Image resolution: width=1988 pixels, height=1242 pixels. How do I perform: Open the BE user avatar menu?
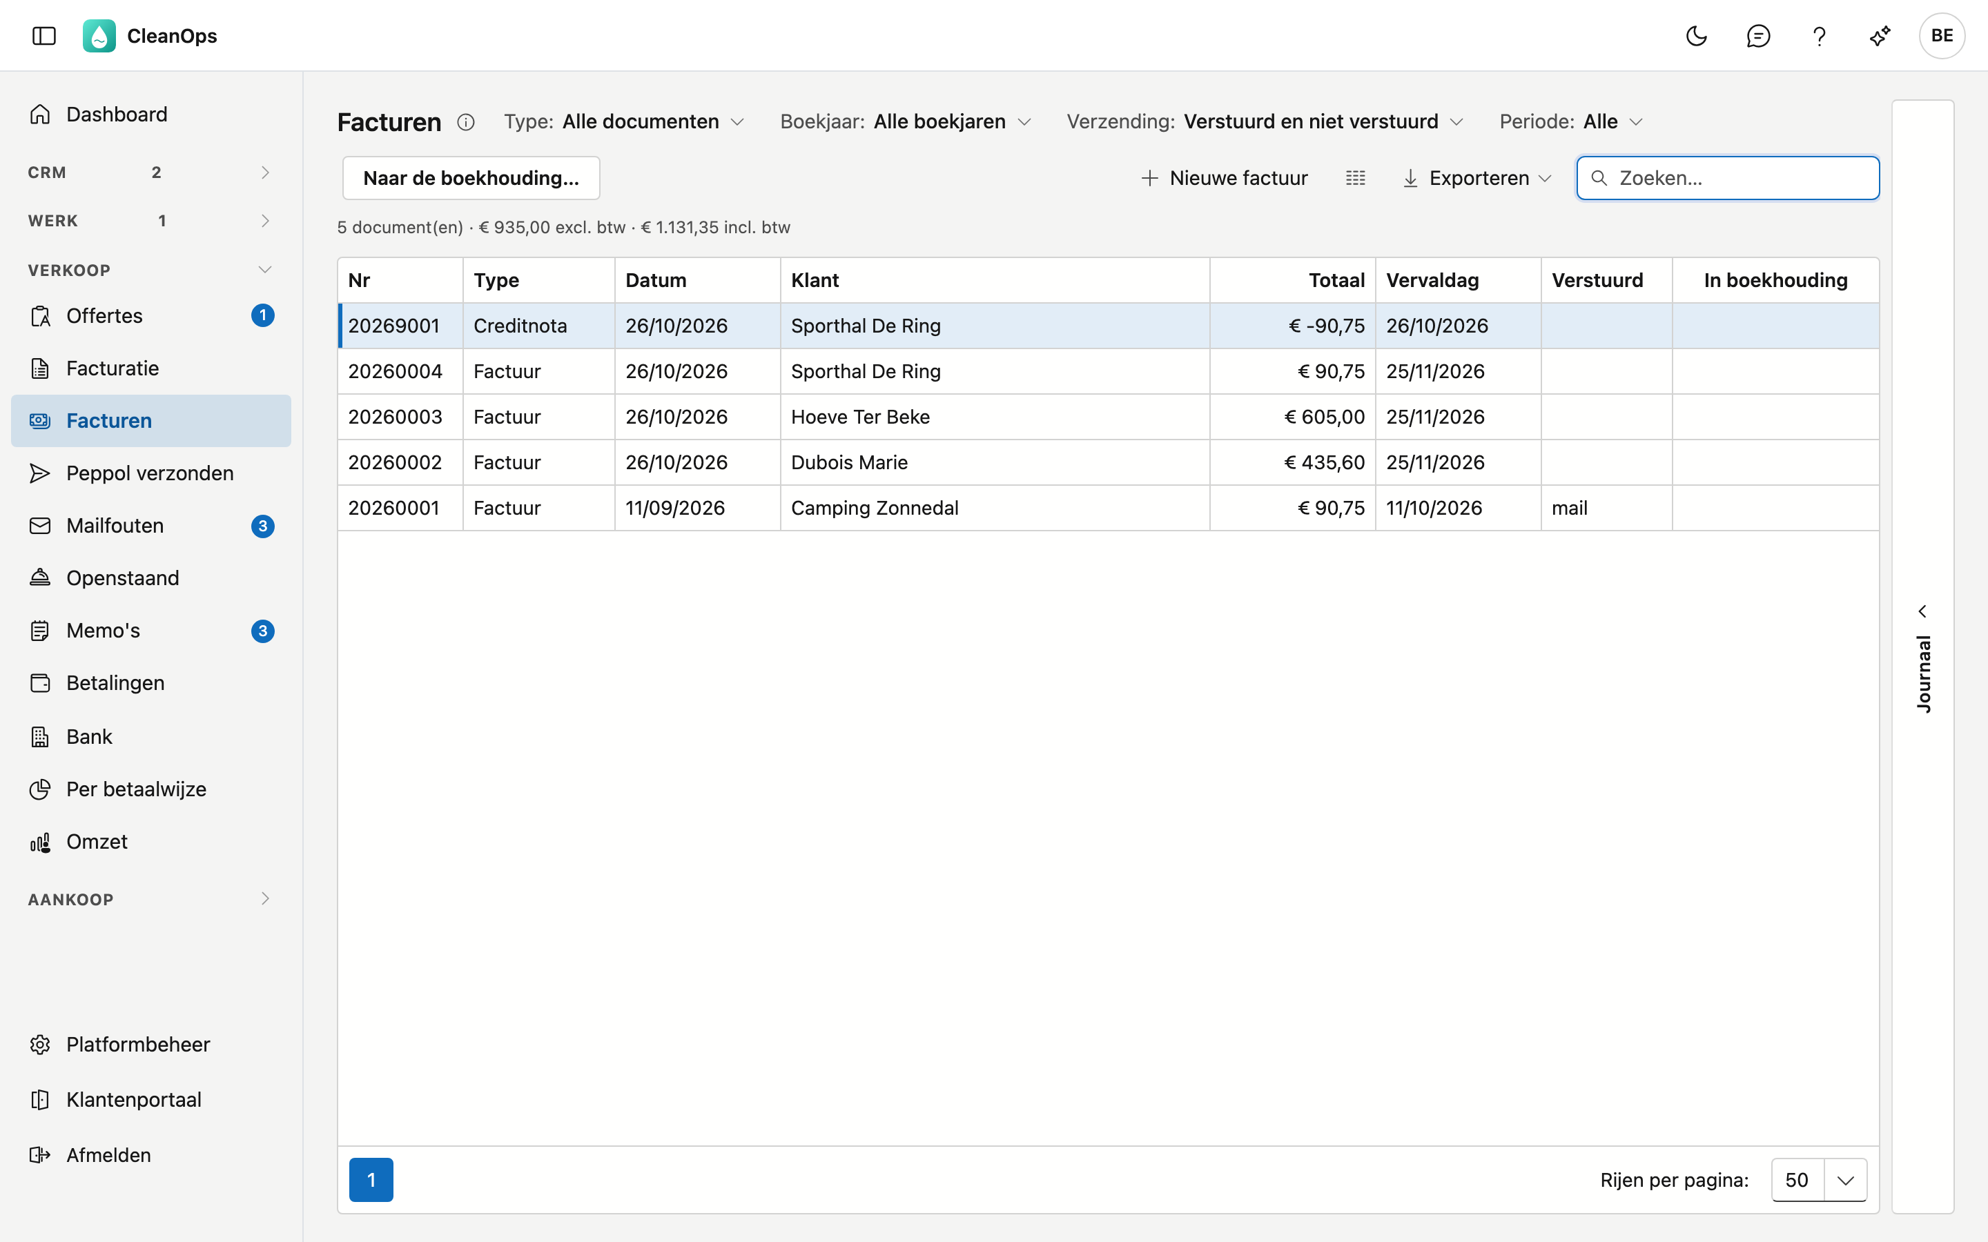coord(1942,35)
